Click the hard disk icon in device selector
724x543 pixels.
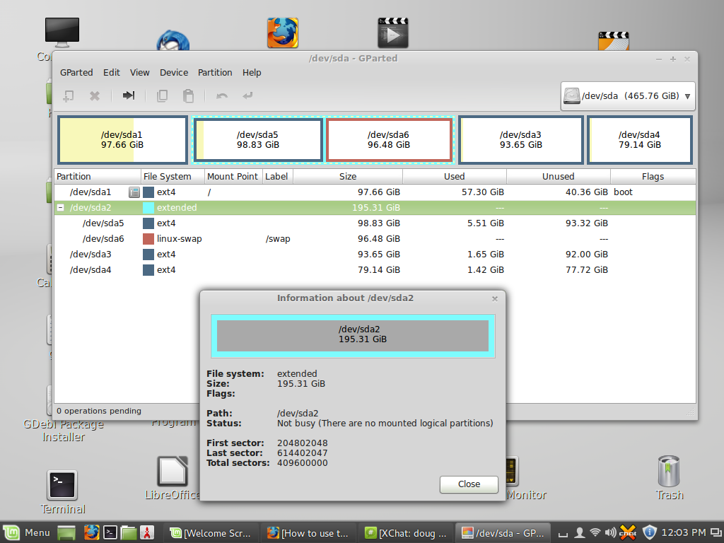[571, 96]
